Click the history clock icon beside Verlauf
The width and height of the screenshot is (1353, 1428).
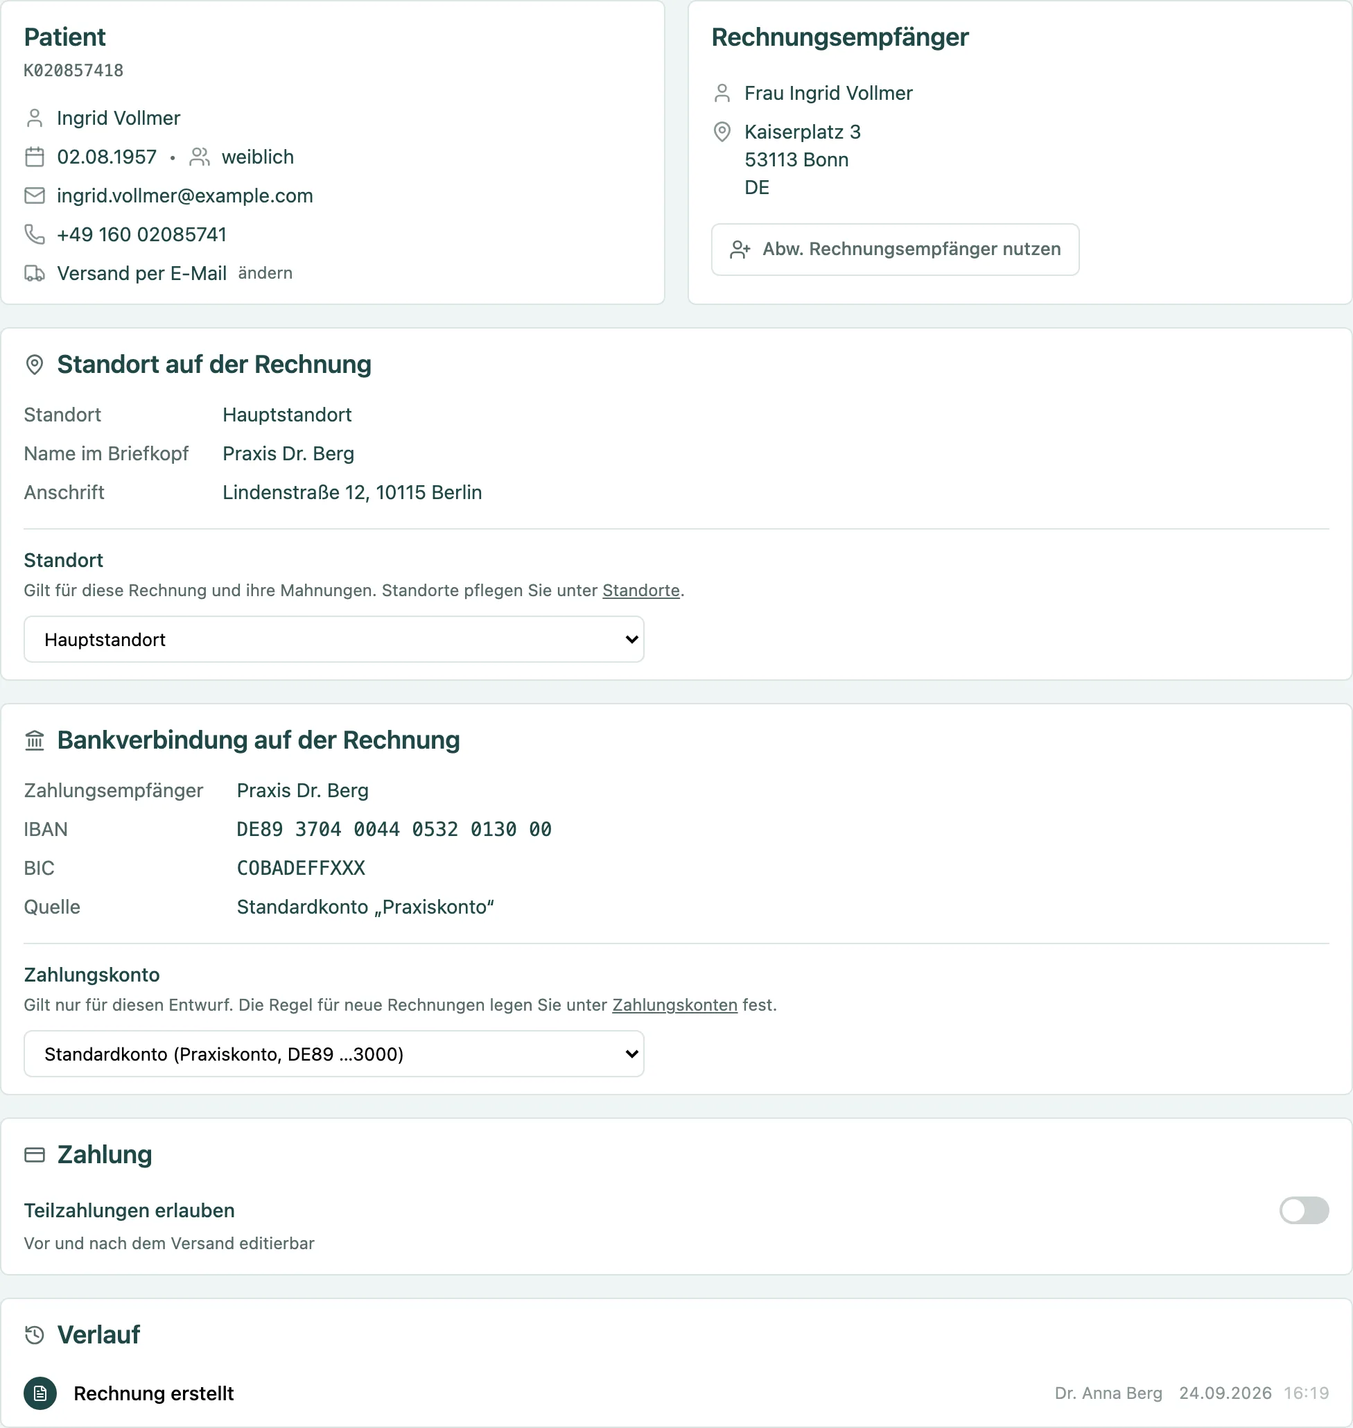[35, 1335]
